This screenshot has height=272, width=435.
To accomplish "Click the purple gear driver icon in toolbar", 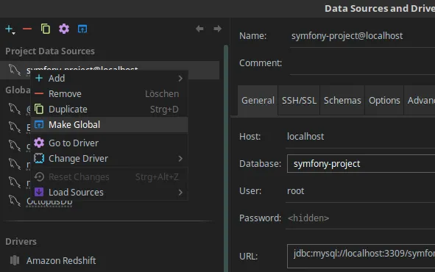I will pos(64,29).
